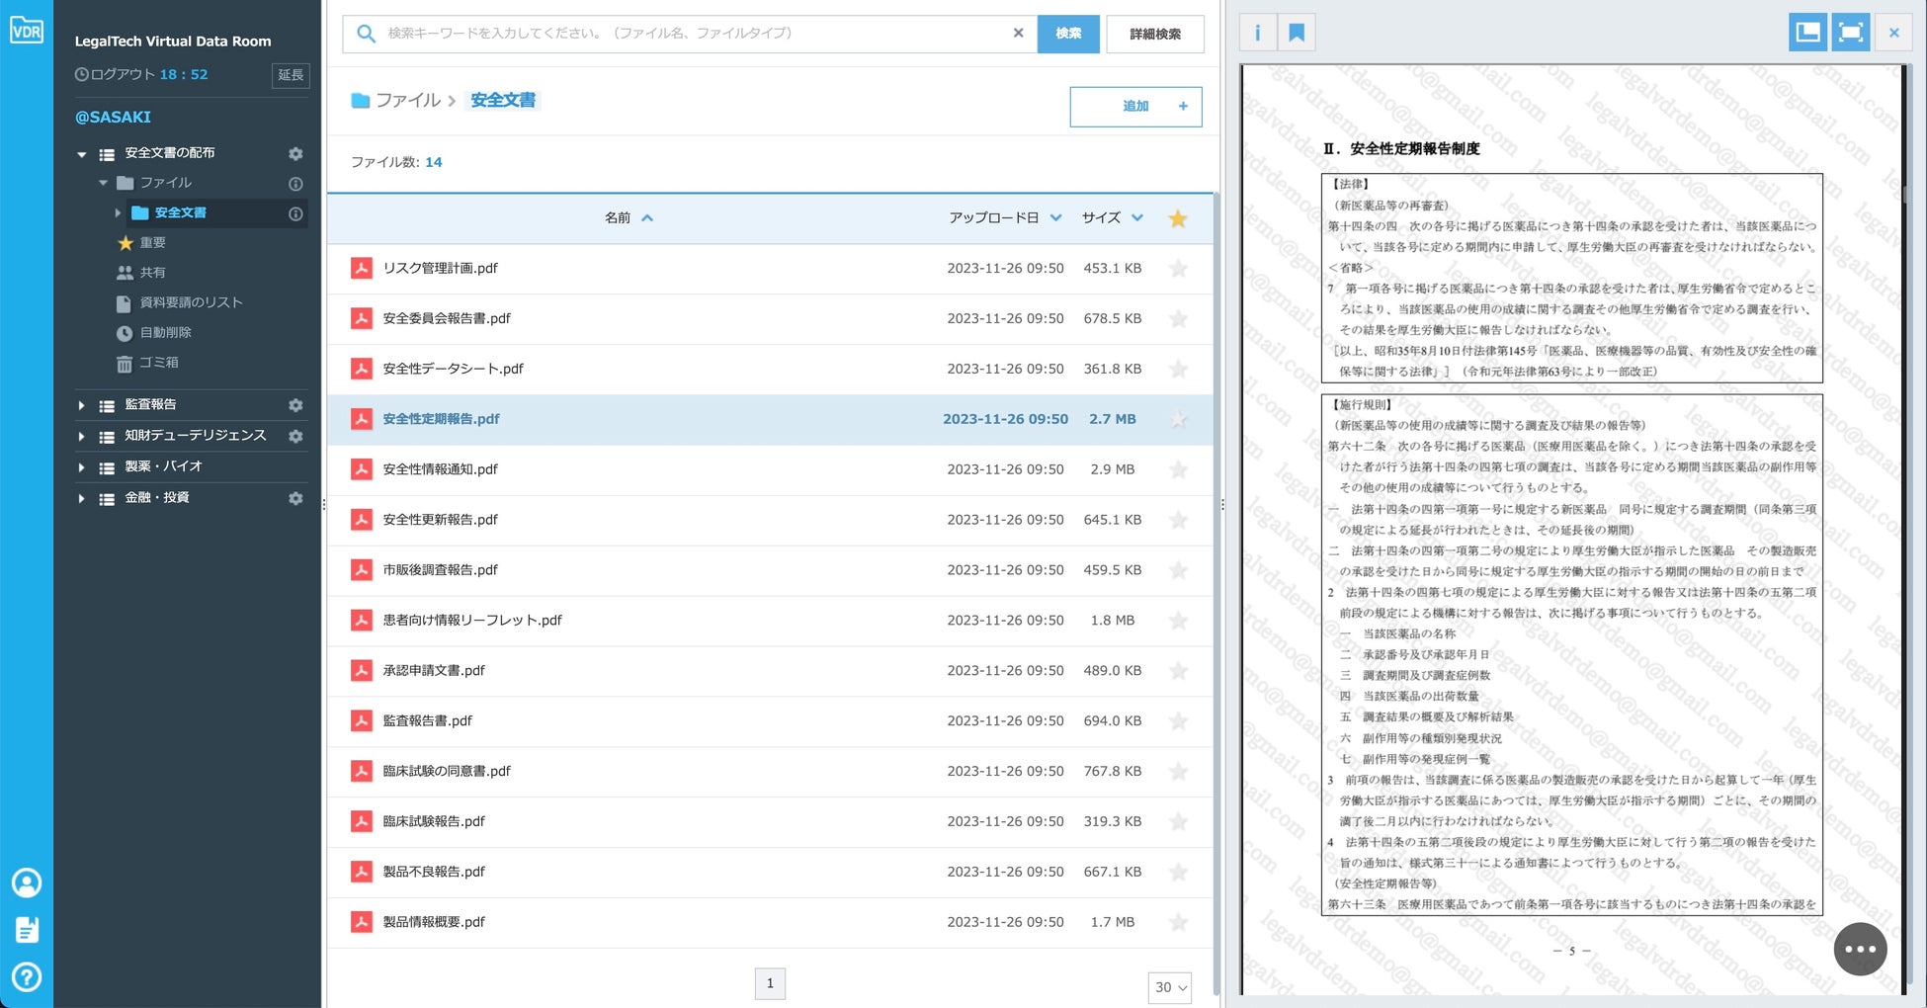Star 安全委員会報告書.pdf as important
This screenshot has height=1008, width=1927.
click(x=1178, y=319)
